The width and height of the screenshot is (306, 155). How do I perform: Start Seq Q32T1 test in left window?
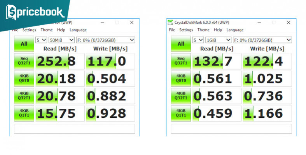tap(24, 61)
